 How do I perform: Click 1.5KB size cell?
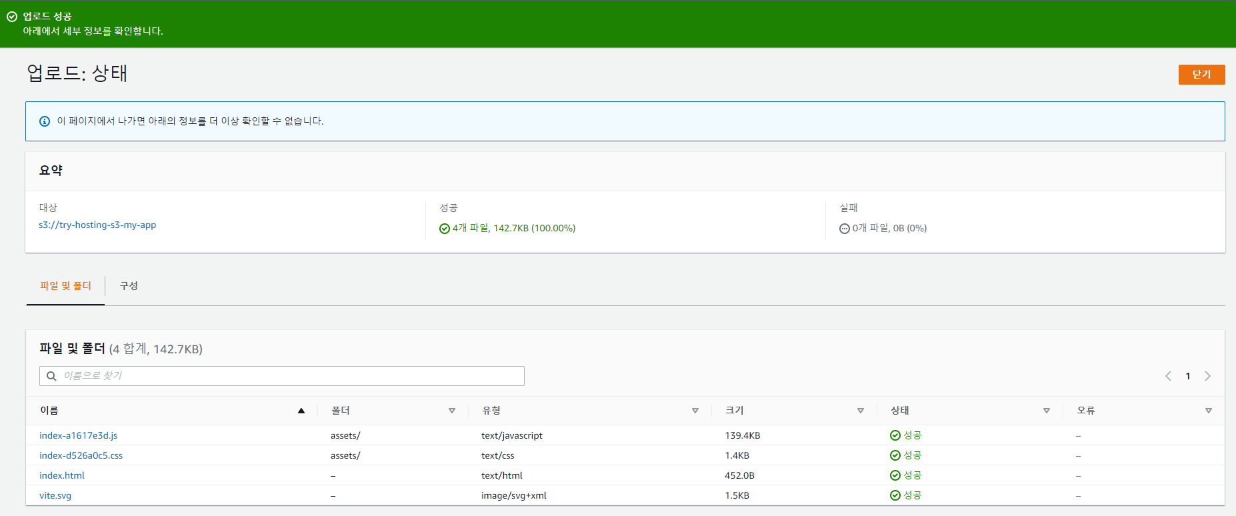pyautogui.click(x=737, y=495)
